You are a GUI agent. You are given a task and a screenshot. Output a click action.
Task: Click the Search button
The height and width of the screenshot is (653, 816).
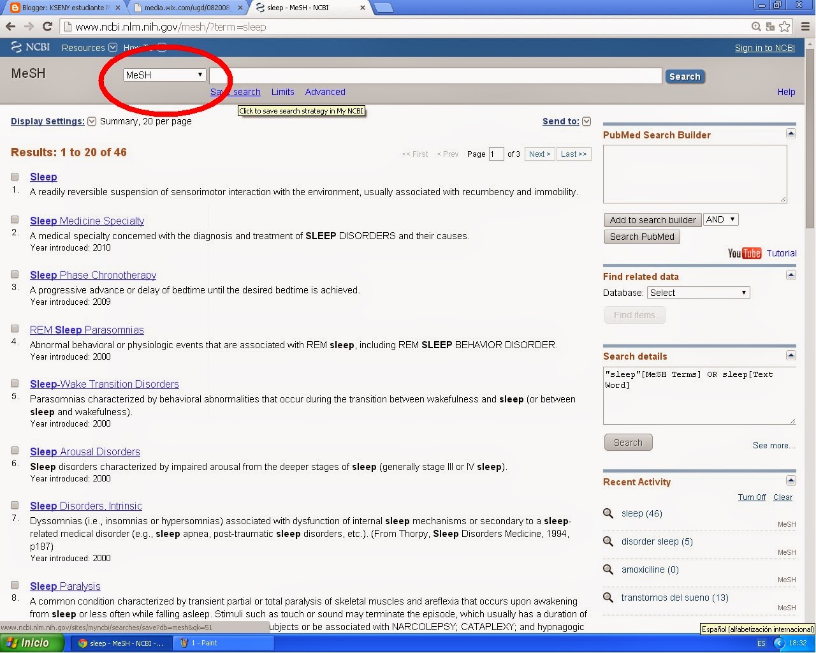(x=685, y=76)
